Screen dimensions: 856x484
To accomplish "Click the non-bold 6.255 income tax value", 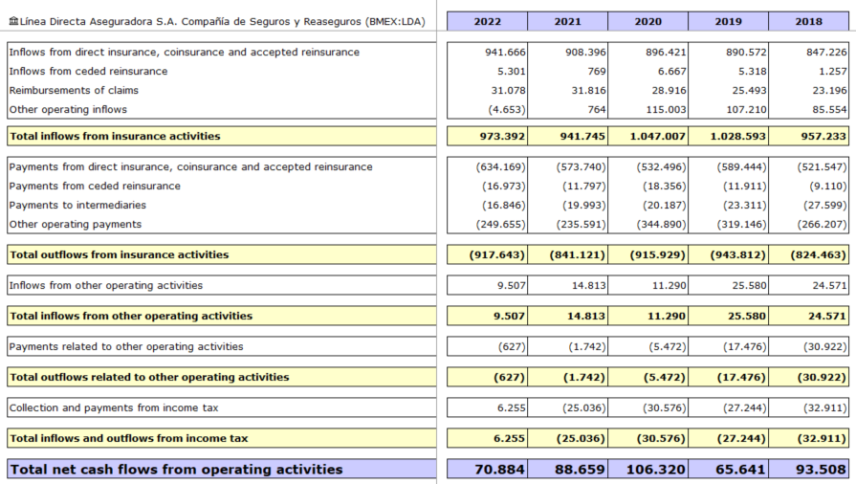I will 511,407.
